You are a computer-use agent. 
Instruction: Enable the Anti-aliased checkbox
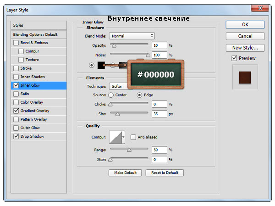pos(133,137)
